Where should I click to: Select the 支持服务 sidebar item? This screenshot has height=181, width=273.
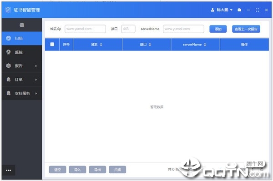point(22,93)
